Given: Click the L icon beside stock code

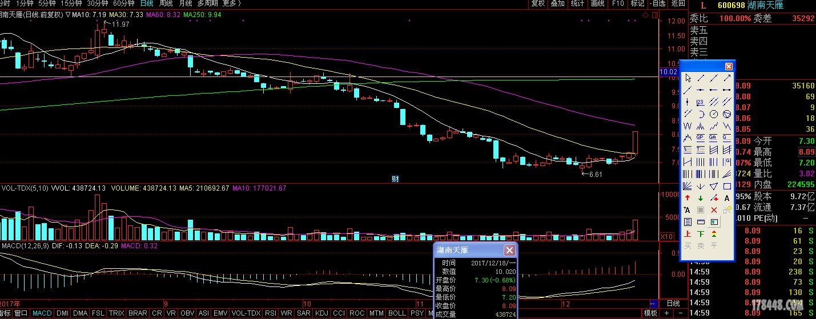Looking at the screenshot, I should (703, 5).
